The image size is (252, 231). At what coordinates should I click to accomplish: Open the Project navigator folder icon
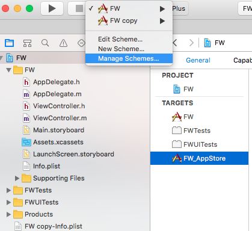(x=9, y=43)
